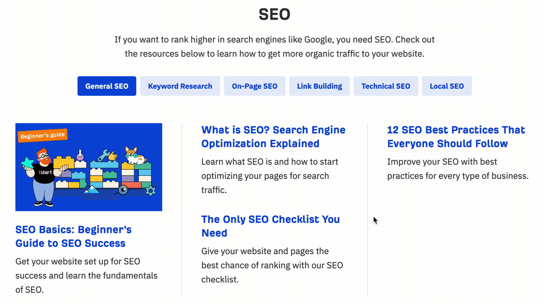Open the 12 SEO Best Practices article
Image resolution: width=542 pixels, height=303 pixels.
click(x=456, y=137)
